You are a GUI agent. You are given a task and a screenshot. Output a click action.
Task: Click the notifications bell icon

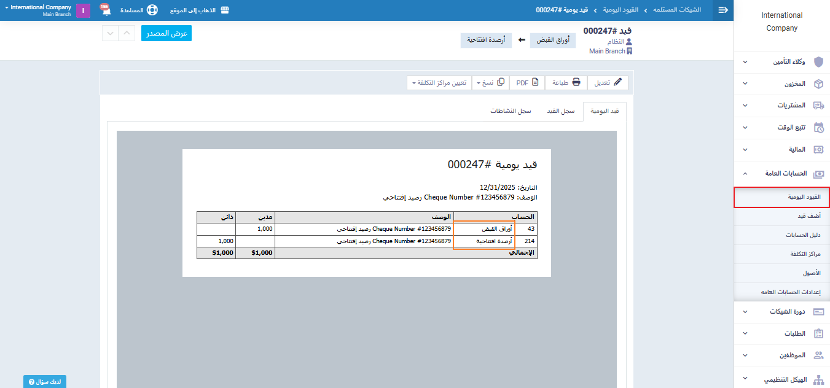click(x=104, y=11)
